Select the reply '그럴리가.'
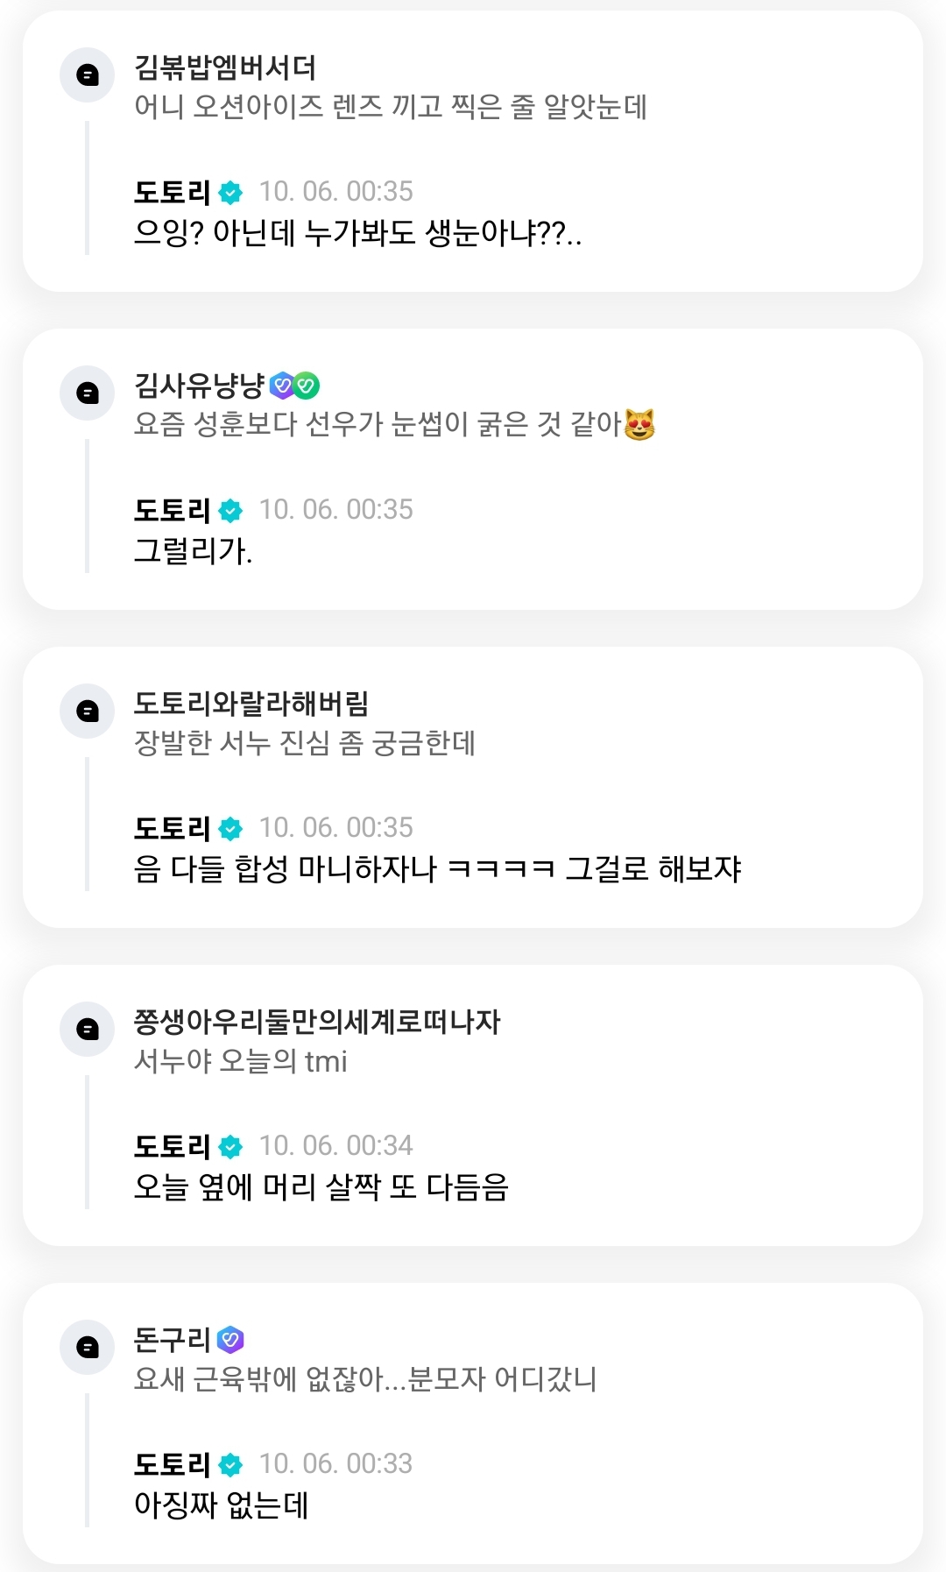946x1572 pixels. point(193,551)
